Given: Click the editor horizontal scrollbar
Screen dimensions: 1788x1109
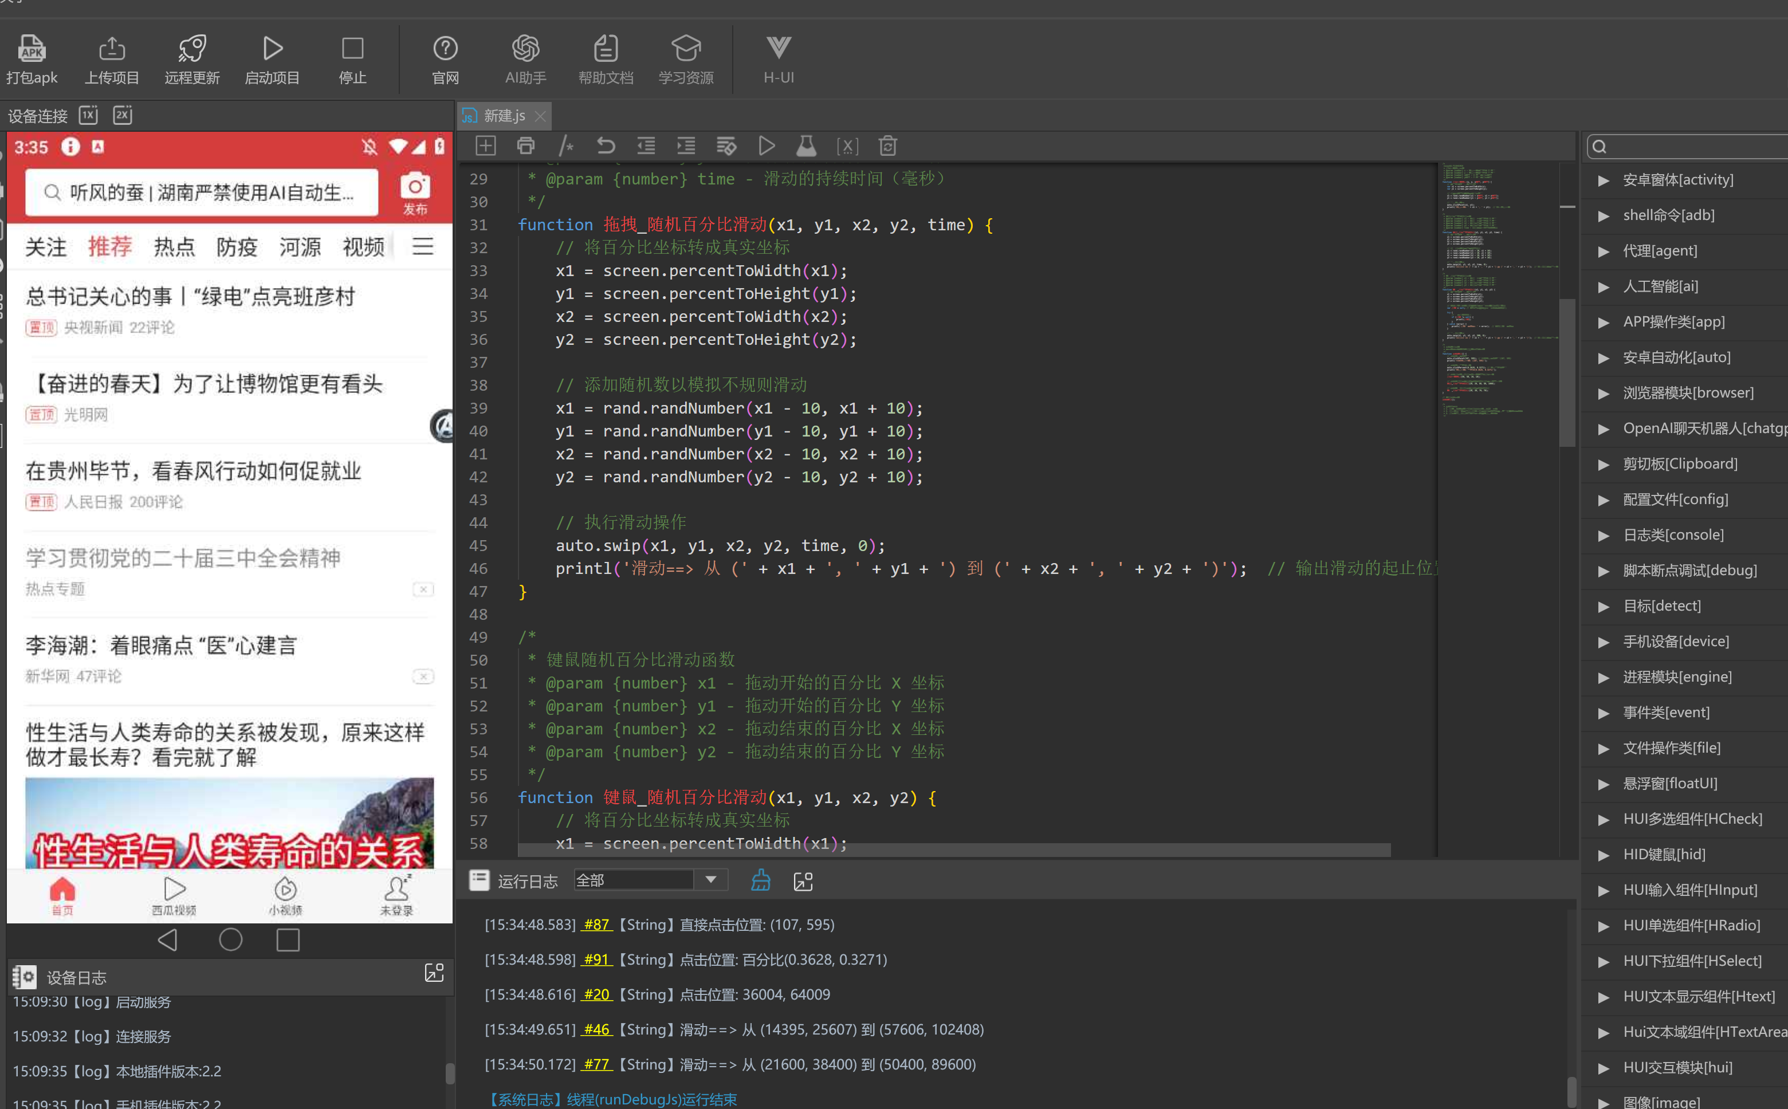Looking at the screenshot, I should point(954,850).
